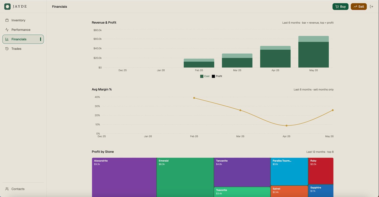Click the Avg Margin % heading

point(102,89)
